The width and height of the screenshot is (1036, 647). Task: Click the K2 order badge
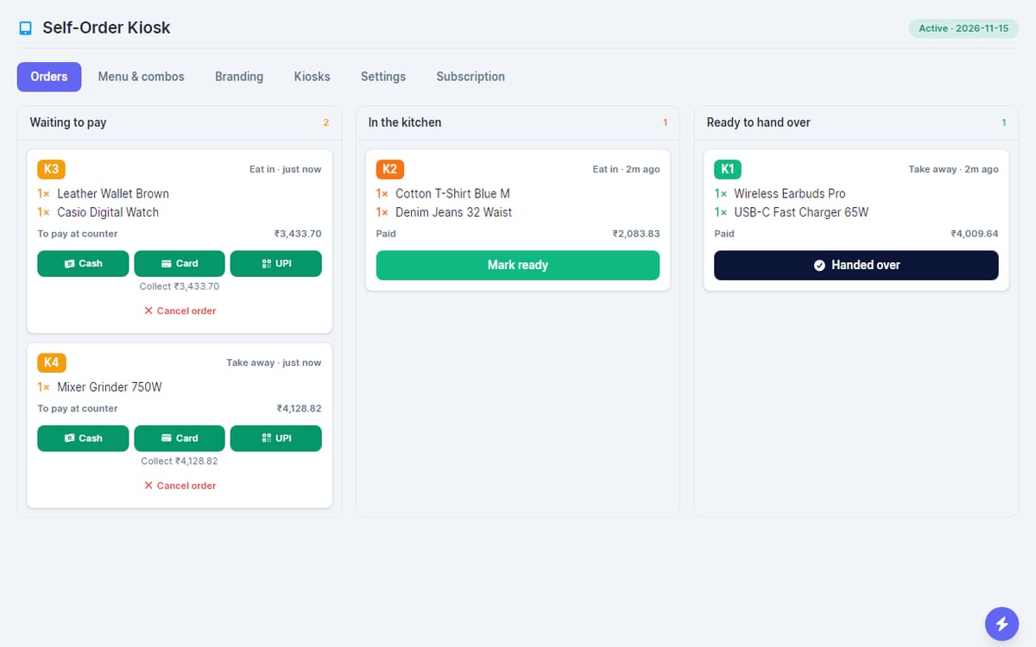click(390, 169)
